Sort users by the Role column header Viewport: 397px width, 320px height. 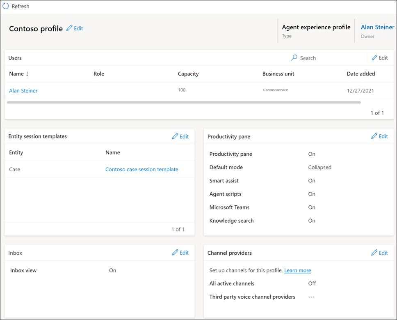tap(98, 74)
